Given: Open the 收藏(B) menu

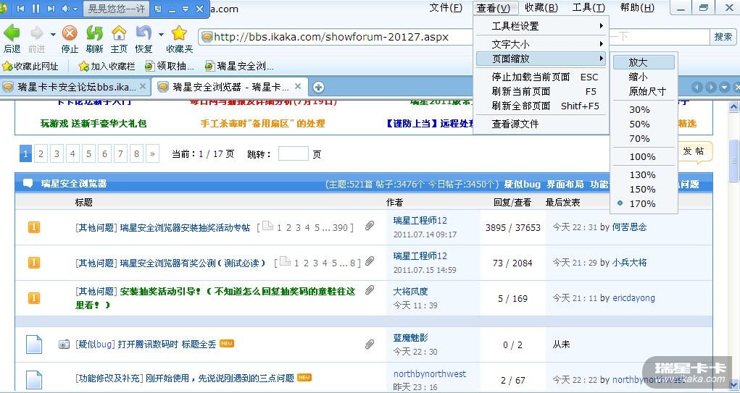Looking at the screenshot, I should (x=541, y=8).
